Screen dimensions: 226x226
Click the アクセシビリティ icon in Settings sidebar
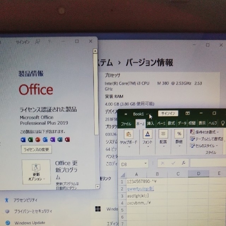7,200
